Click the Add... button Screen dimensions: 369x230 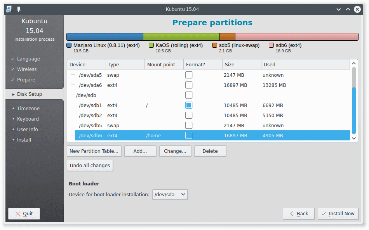(140, 151)
